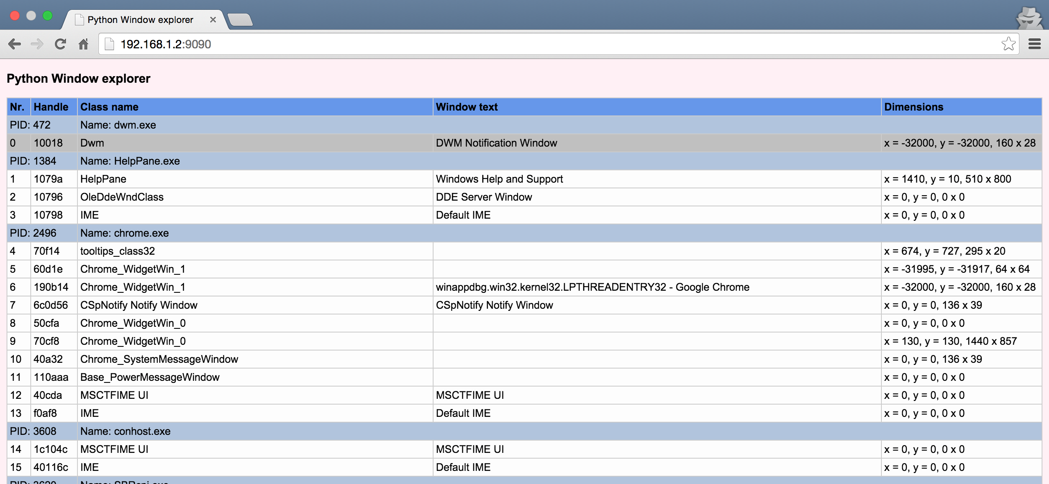The height and width of the screenshot is (484, 1049).
Task: Click the Chrome_SystemMessageWindow class name
Action: [x=159, y=359]
